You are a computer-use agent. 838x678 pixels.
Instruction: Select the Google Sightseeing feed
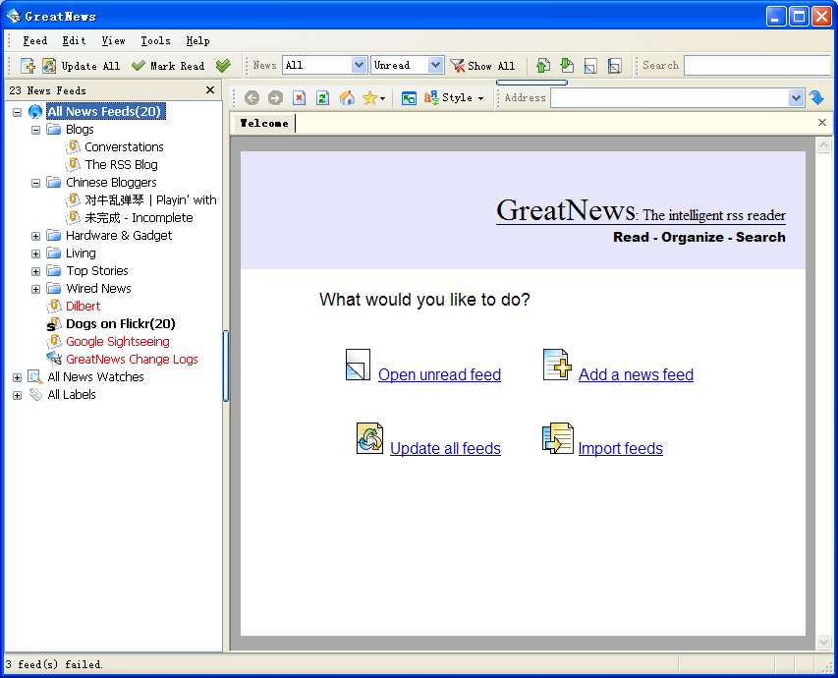118,341
